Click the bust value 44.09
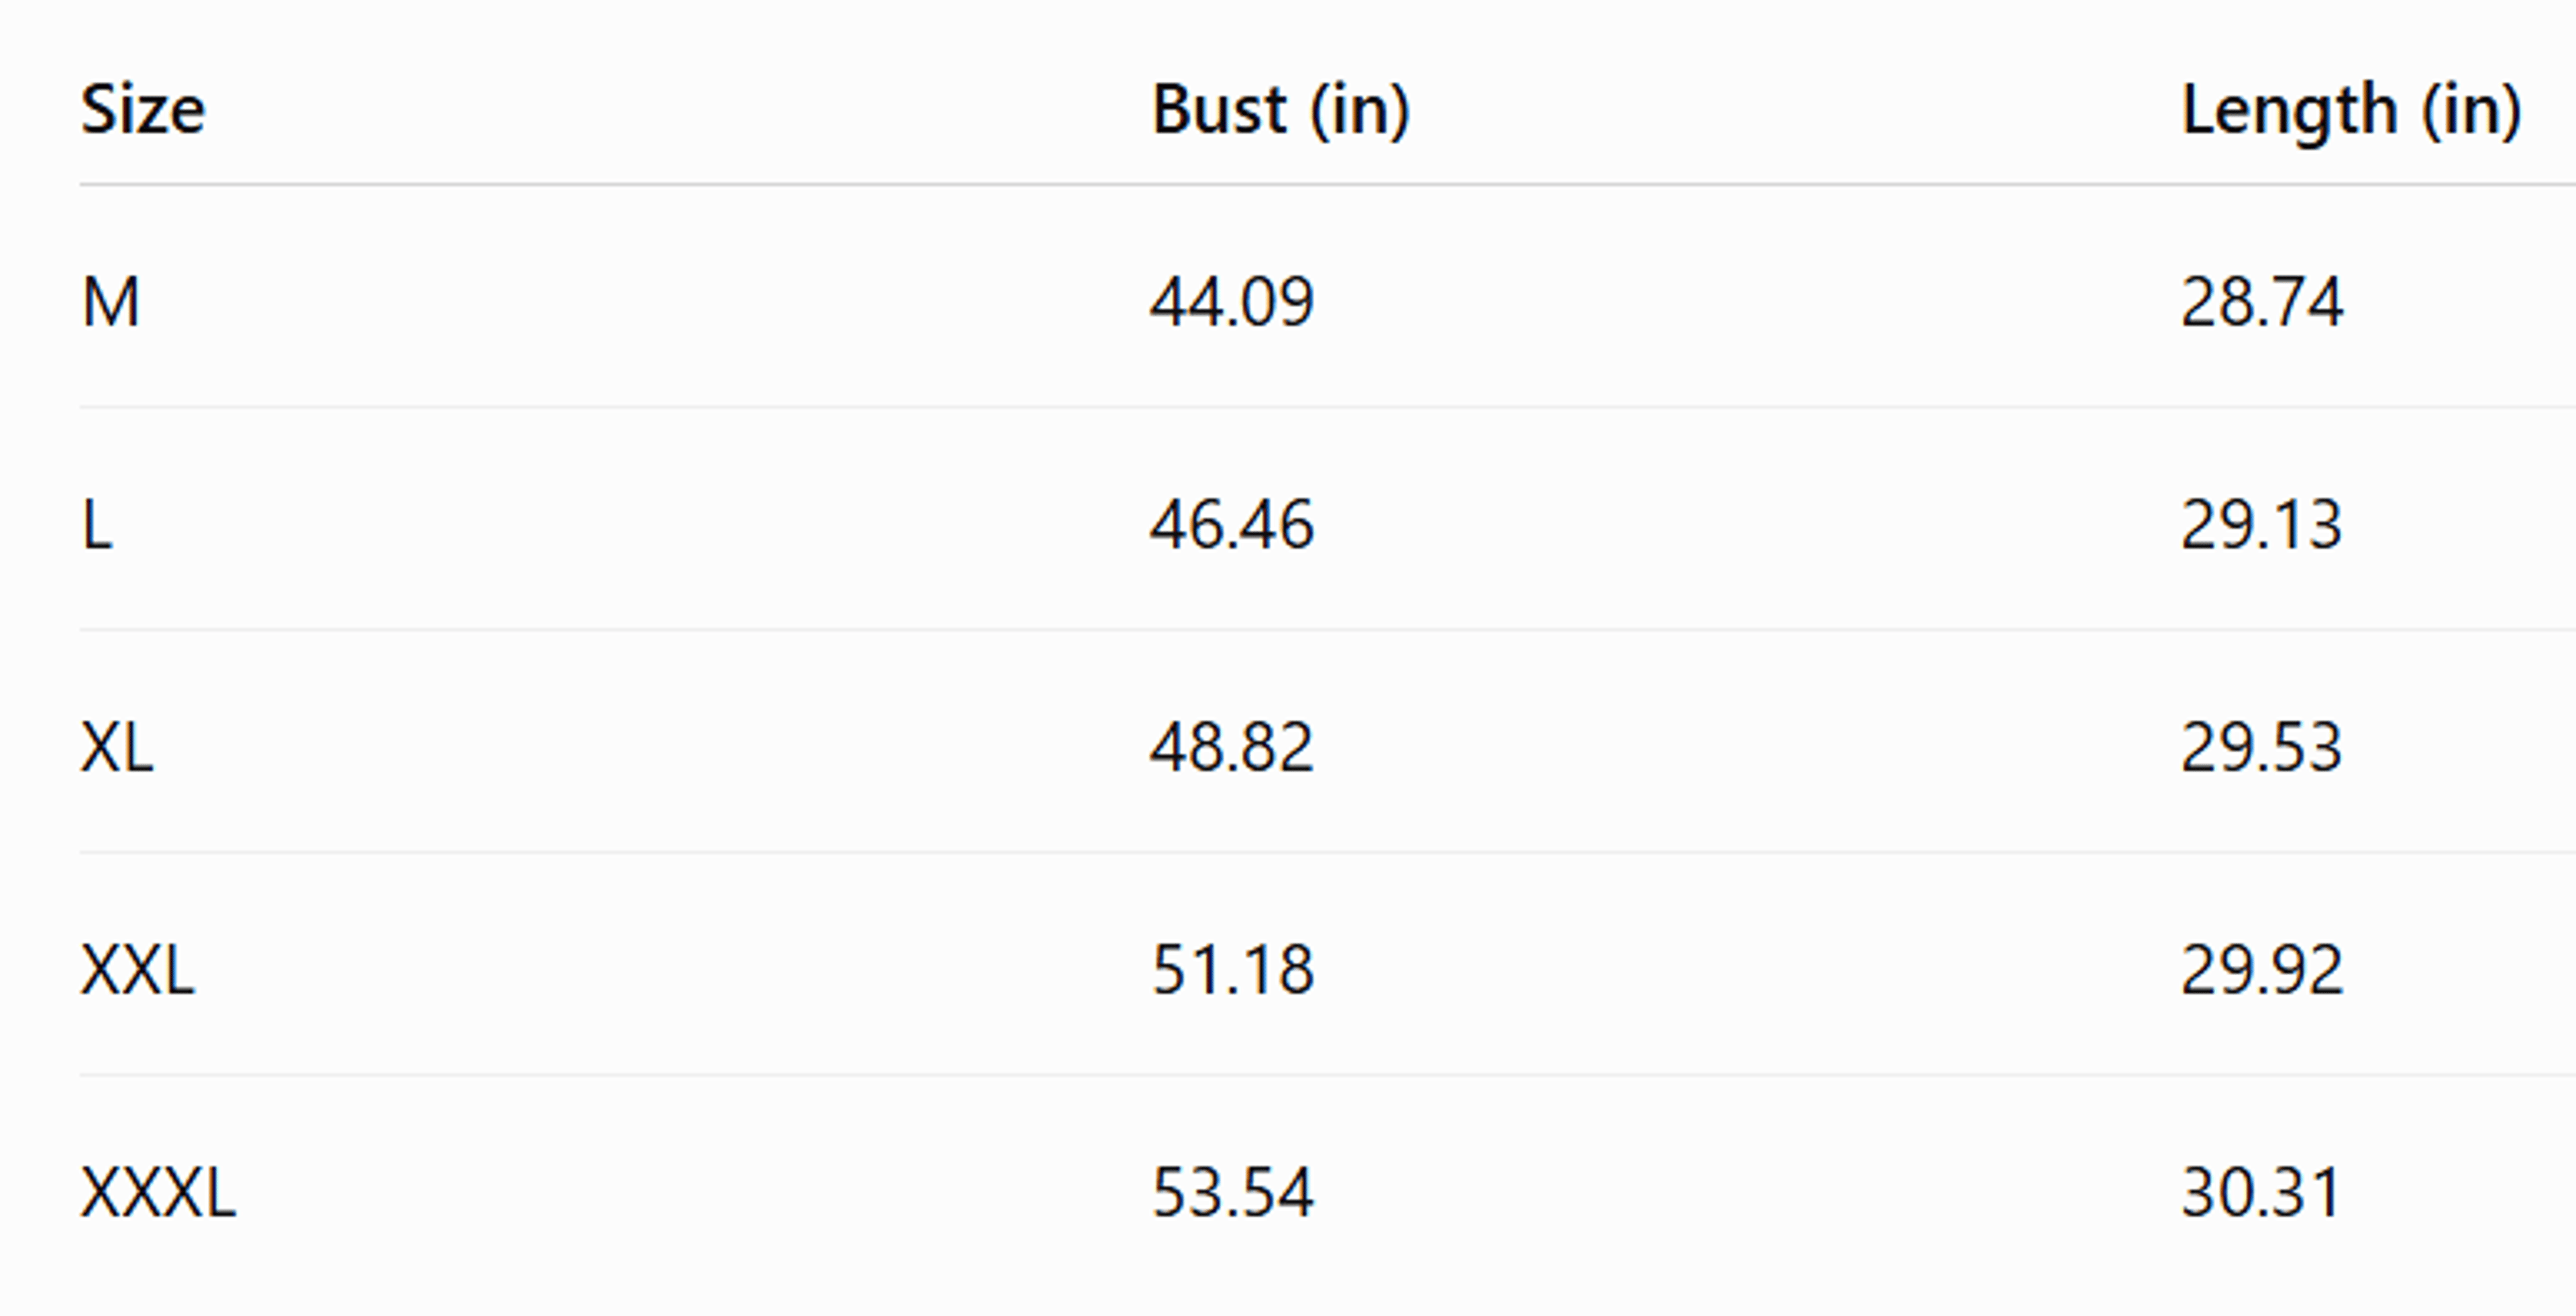The width and height of the screenshot is (2576, 1316). pyautogui.click(x=1232, y=302)
